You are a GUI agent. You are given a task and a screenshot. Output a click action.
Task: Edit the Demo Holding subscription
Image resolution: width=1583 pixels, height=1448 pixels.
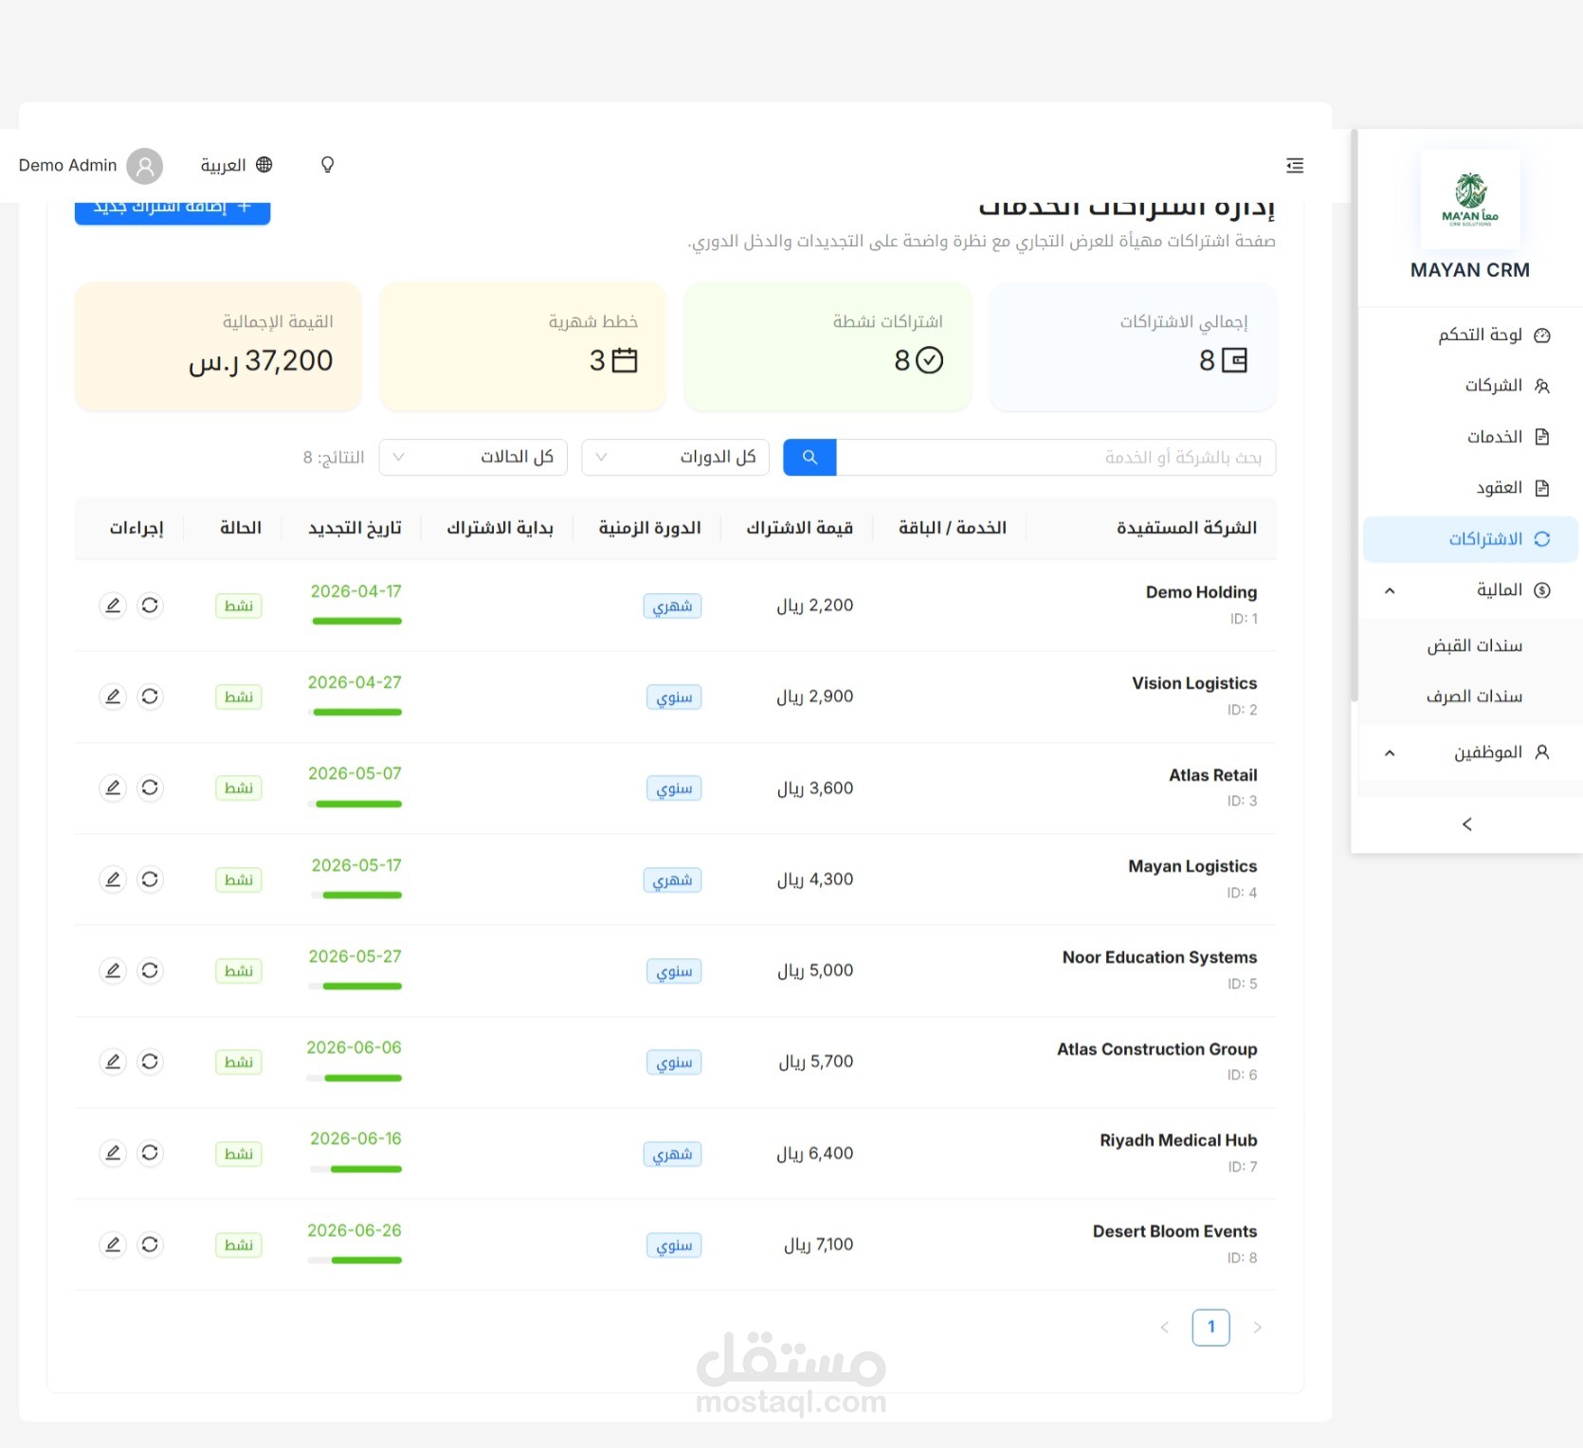(113, 606)
